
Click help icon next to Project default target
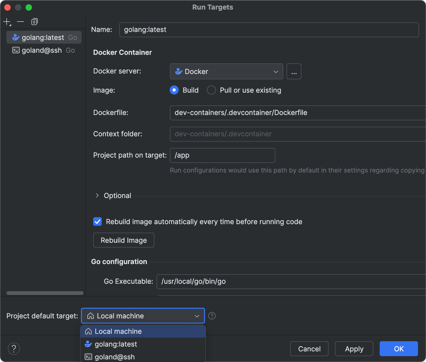(212, 316)
